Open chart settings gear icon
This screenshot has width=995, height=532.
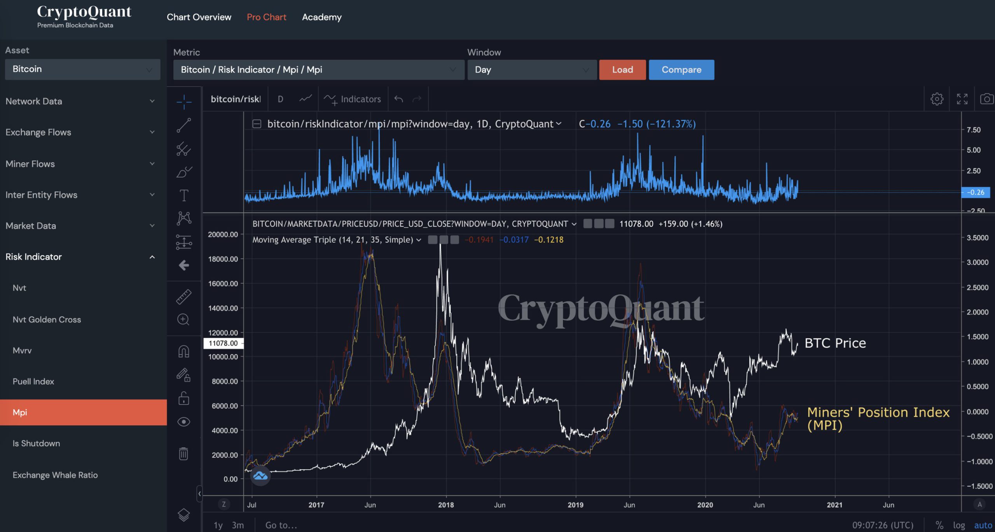click(x=937, y=99)
